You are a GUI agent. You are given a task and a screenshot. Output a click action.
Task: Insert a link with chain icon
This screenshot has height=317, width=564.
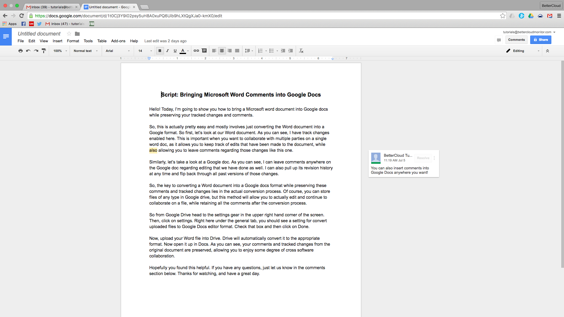click(x=196, y=51)
